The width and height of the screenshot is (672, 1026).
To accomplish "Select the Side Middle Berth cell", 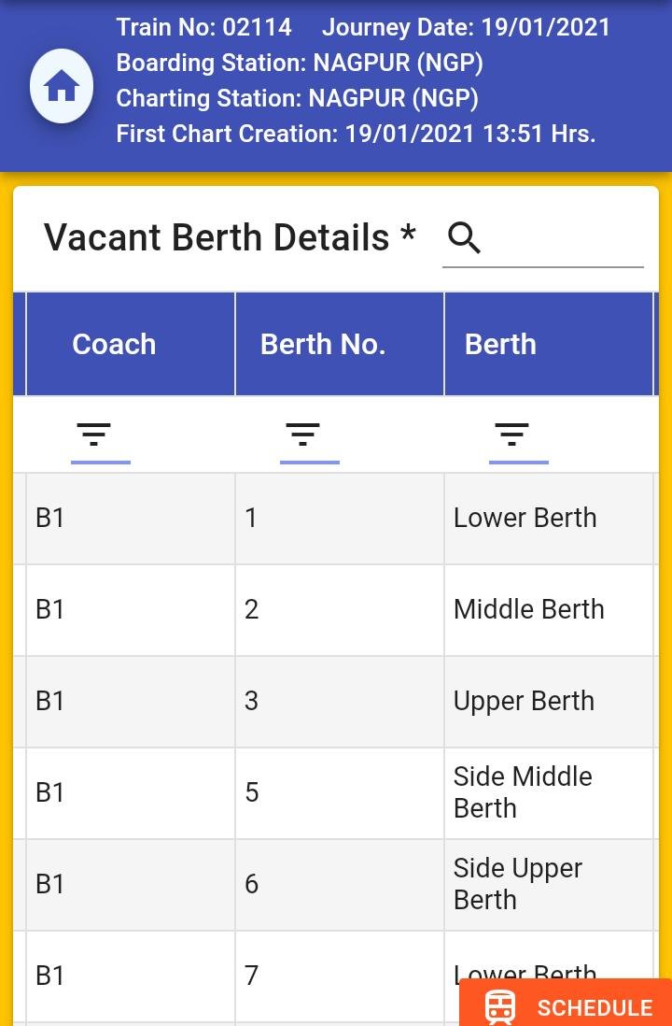I will (x=523, y=792).
